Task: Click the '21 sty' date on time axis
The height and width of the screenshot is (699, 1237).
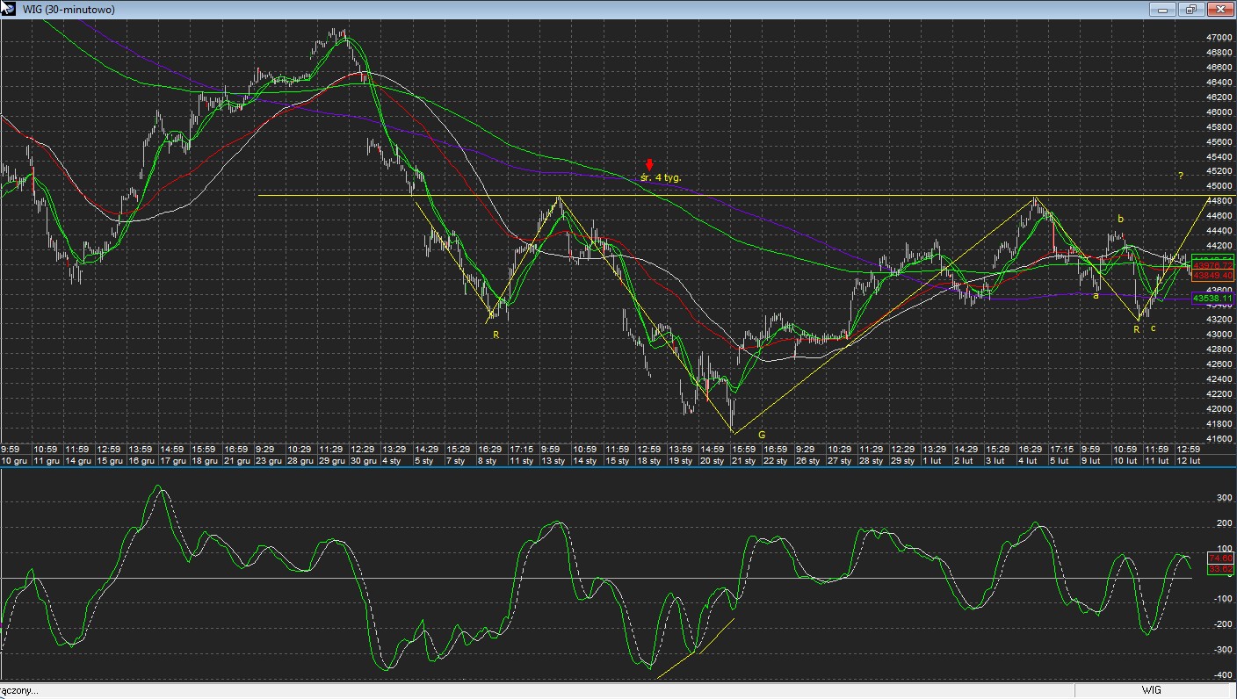Action: tap(744, 460)
